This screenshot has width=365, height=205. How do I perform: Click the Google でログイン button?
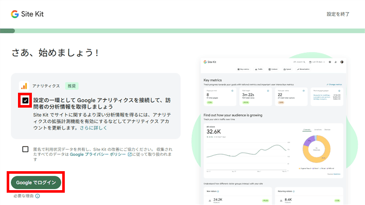(36, 182)
